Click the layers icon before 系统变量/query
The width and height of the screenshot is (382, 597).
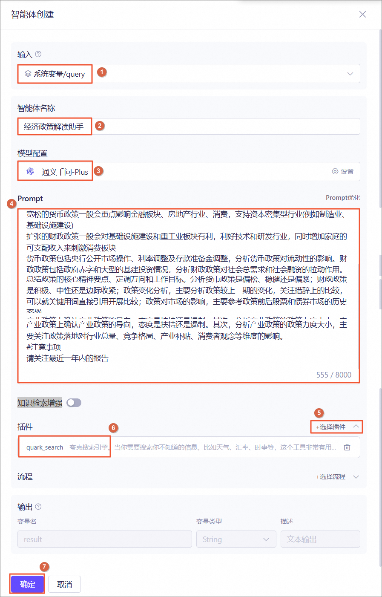28,74
